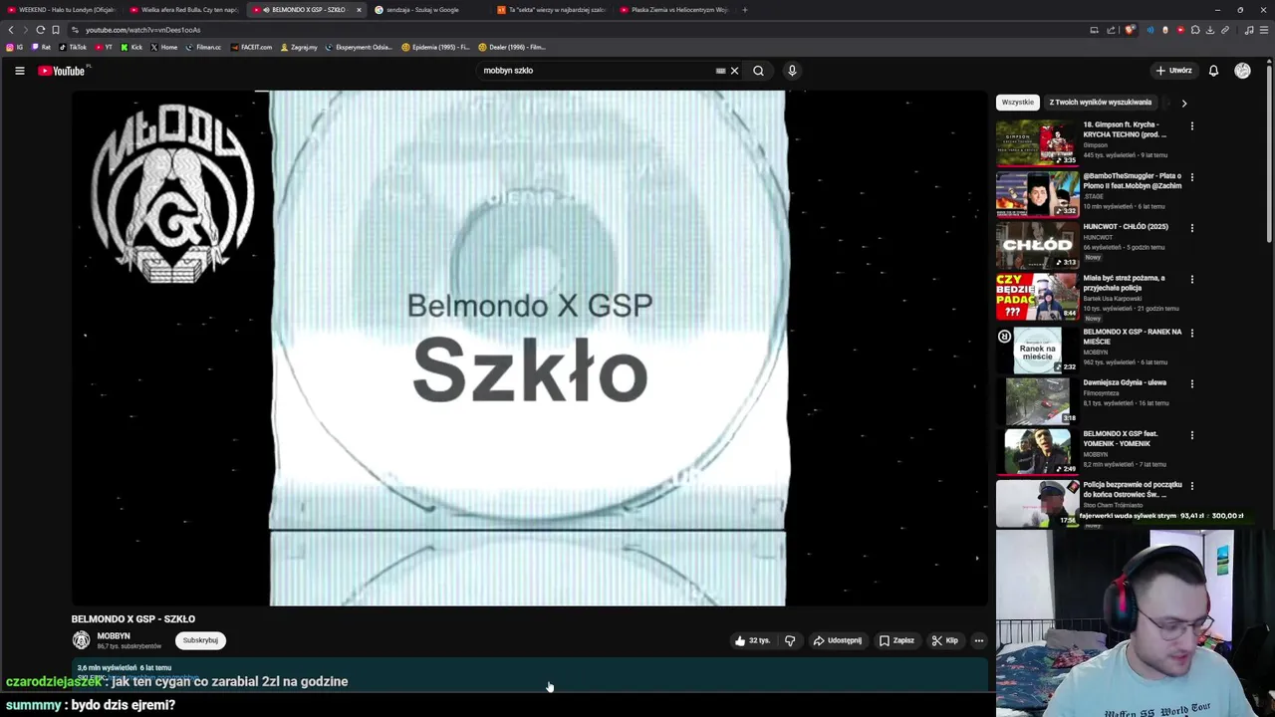
Task: Switch to Ta "sekta" wierzy tab
Action: click(551, 10)
